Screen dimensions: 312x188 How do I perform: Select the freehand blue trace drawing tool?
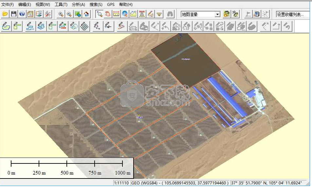41,26
